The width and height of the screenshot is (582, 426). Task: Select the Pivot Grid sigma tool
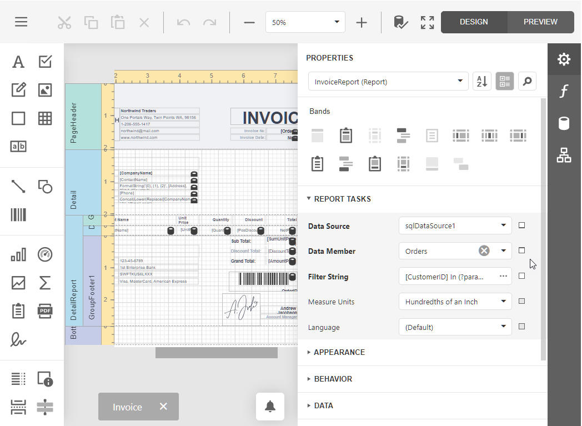pos(45,283)
